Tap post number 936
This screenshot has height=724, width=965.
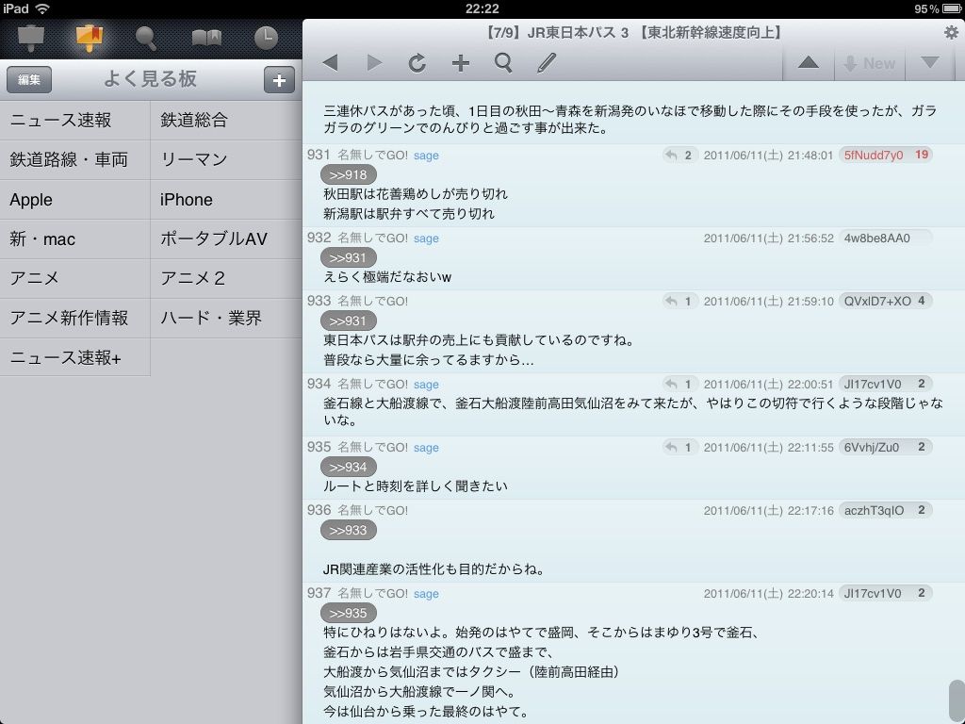(319, 510)
